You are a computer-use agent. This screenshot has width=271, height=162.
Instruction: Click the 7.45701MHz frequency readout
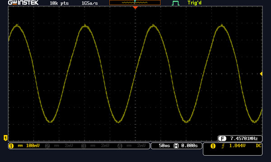pyautogui.click(x=244, y=139)
